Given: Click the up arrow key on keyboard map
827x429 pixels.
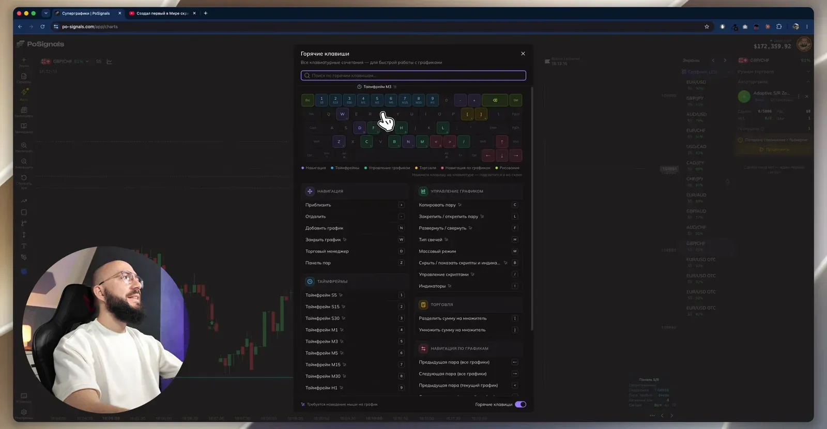Looking at the screenshot, I should point(502,142).
